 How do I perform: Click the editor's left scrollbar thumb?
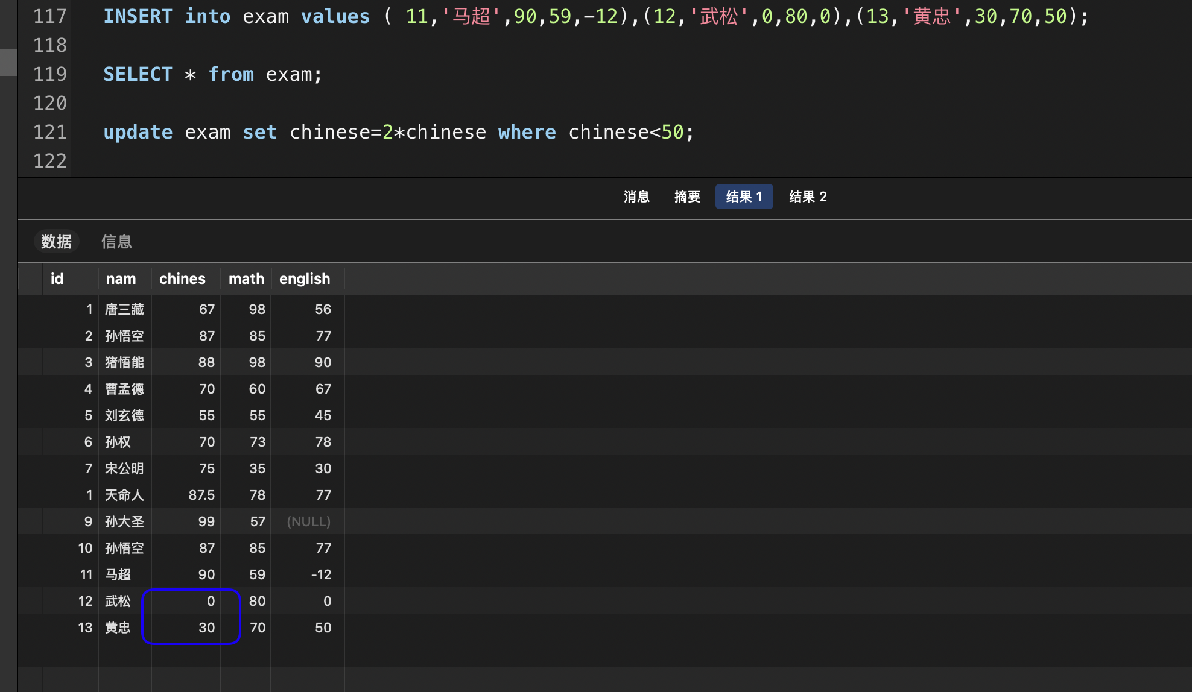point(8,63)
